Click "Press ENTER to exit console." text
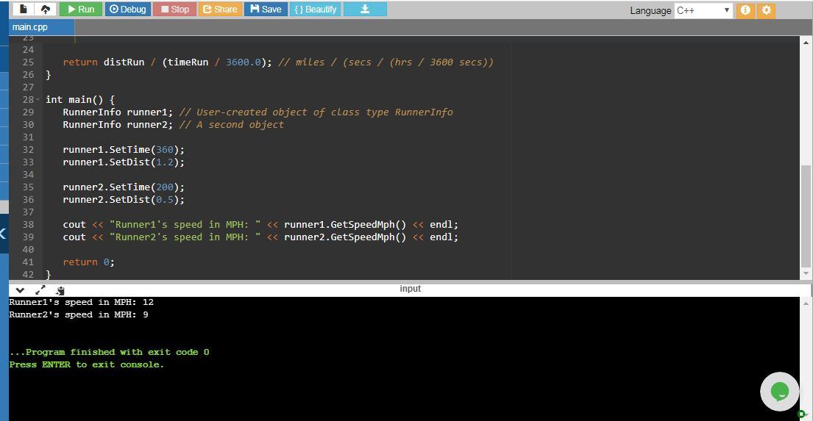This screenshot has width=813, height=421. coord(87,364)
